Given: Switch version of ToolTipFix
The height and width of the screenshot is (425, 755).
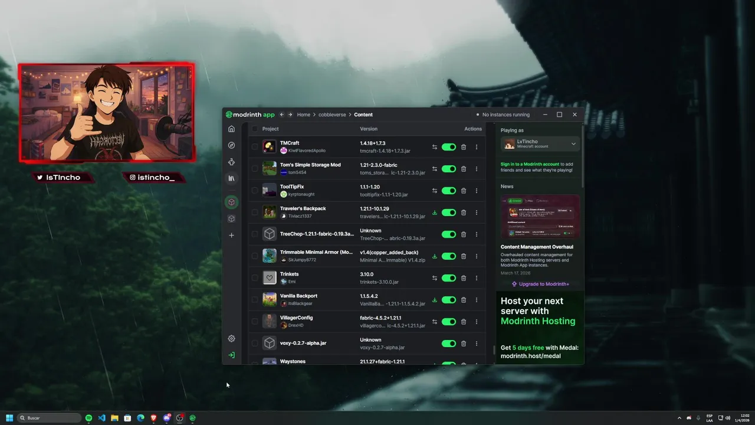Looking at the screenshot, I should [x=435, y=191].
